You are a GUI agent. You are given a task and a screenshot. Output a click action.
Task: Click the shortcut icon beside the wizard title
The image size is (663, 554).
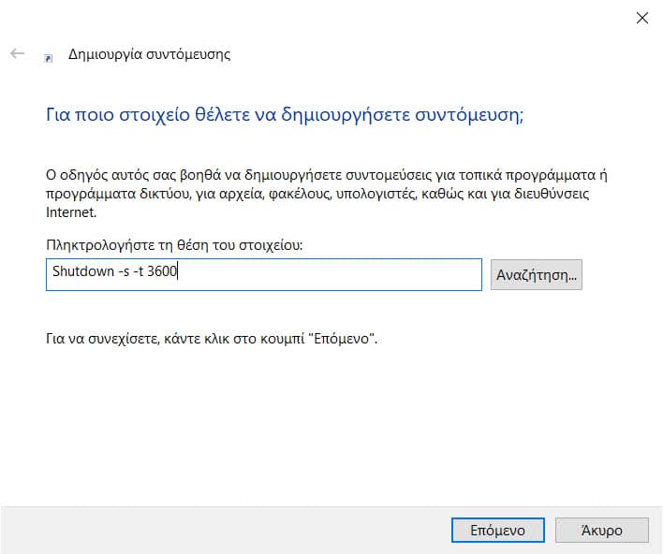[x=49, y=56]
